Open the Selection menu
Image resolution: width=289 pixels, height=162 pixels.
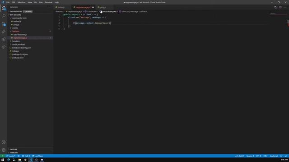tap(21, 2)
